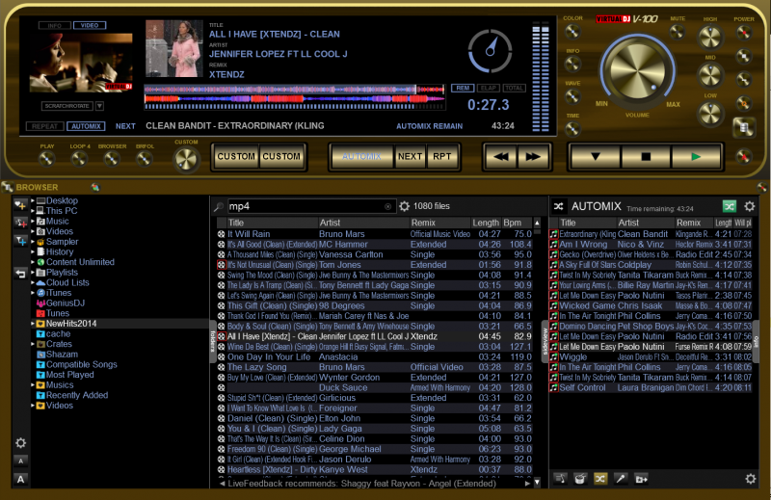
Task: Expand the Playlists tree node
Action: pyautogui.click(x=33, y=272)
